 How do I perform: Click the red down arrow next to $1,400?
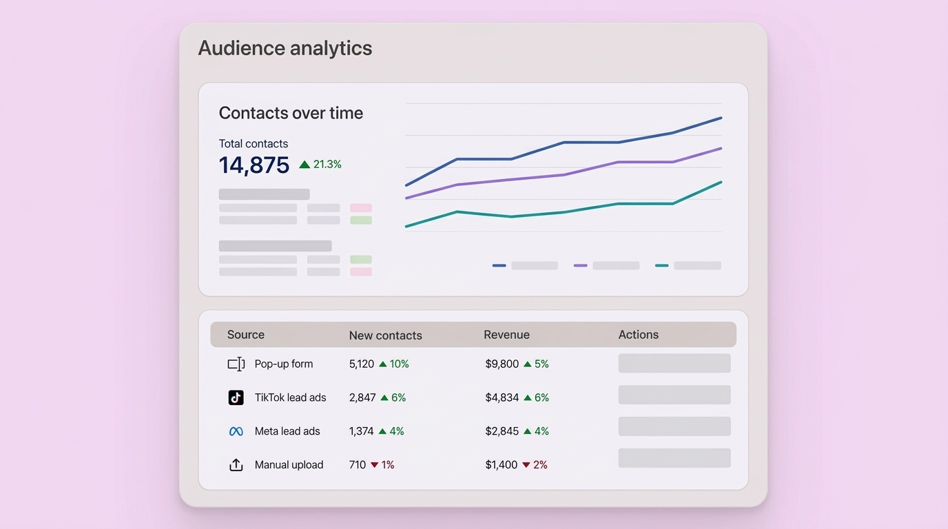click(x=526, y=465)
